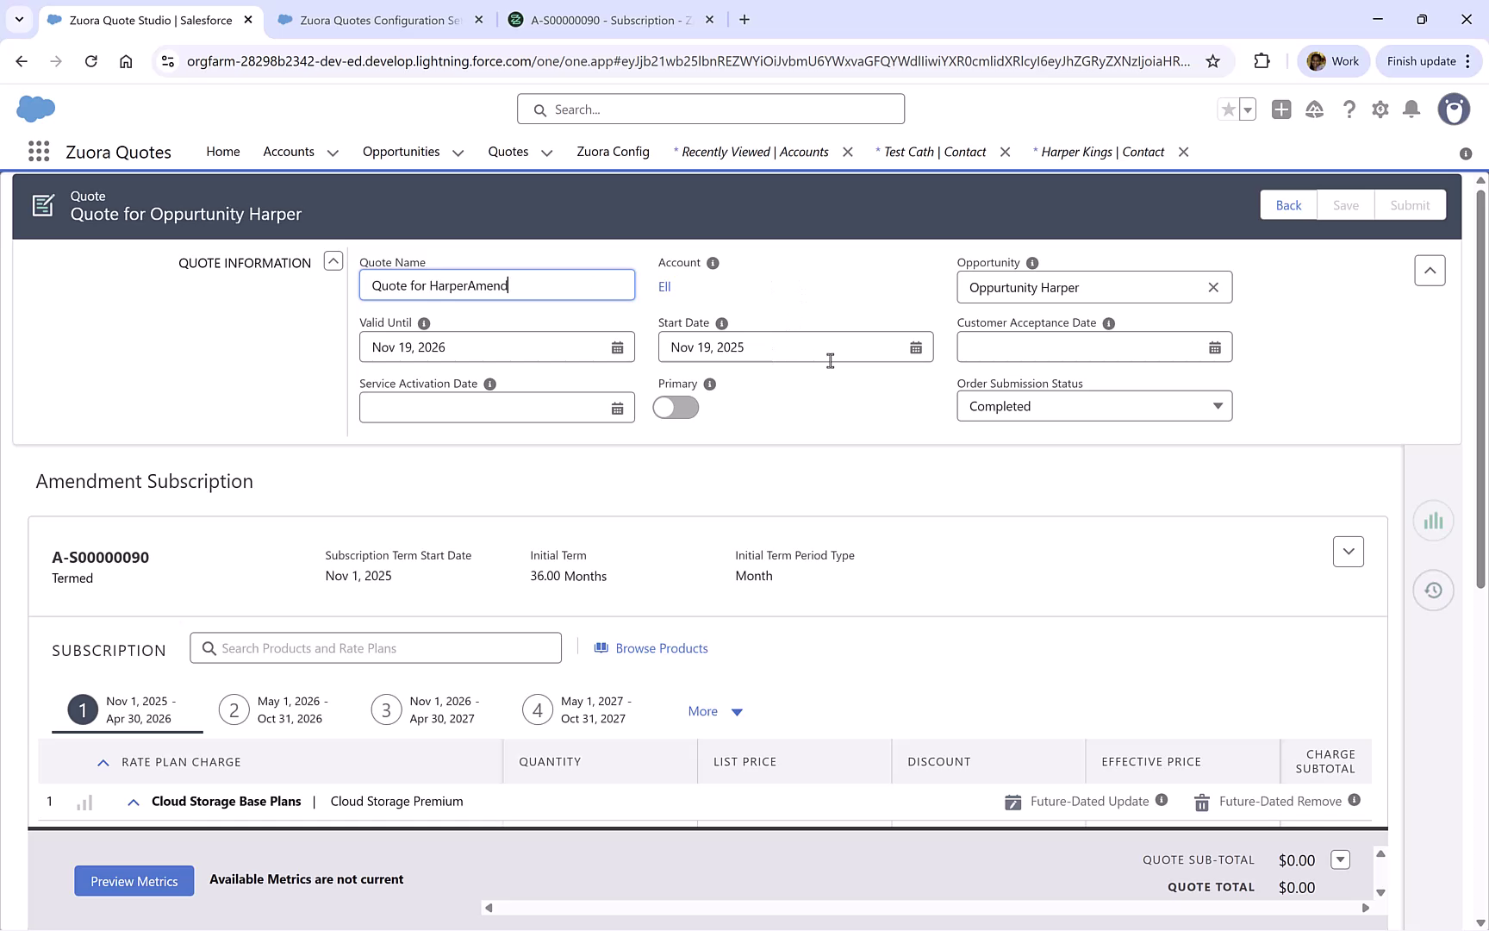The image size is (1489, 931).
Task: Favorite this page with the star icon
Action: click(x=1227, y=109)
